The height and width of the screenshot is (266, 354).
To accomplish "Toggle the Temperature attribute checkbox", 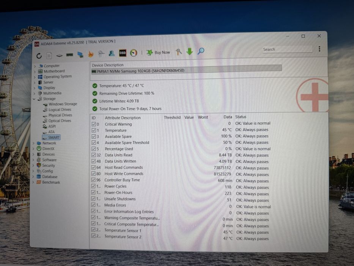I will [94, 130].
